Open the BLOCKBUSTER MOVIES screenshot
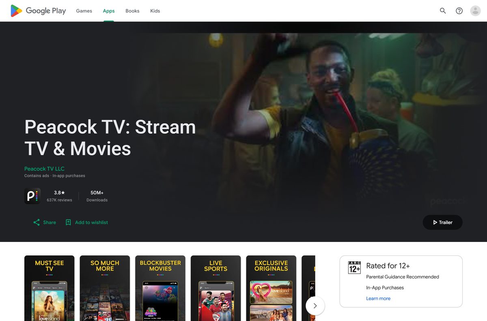This screenshot has height=321, width=487. tap(160, 288)
